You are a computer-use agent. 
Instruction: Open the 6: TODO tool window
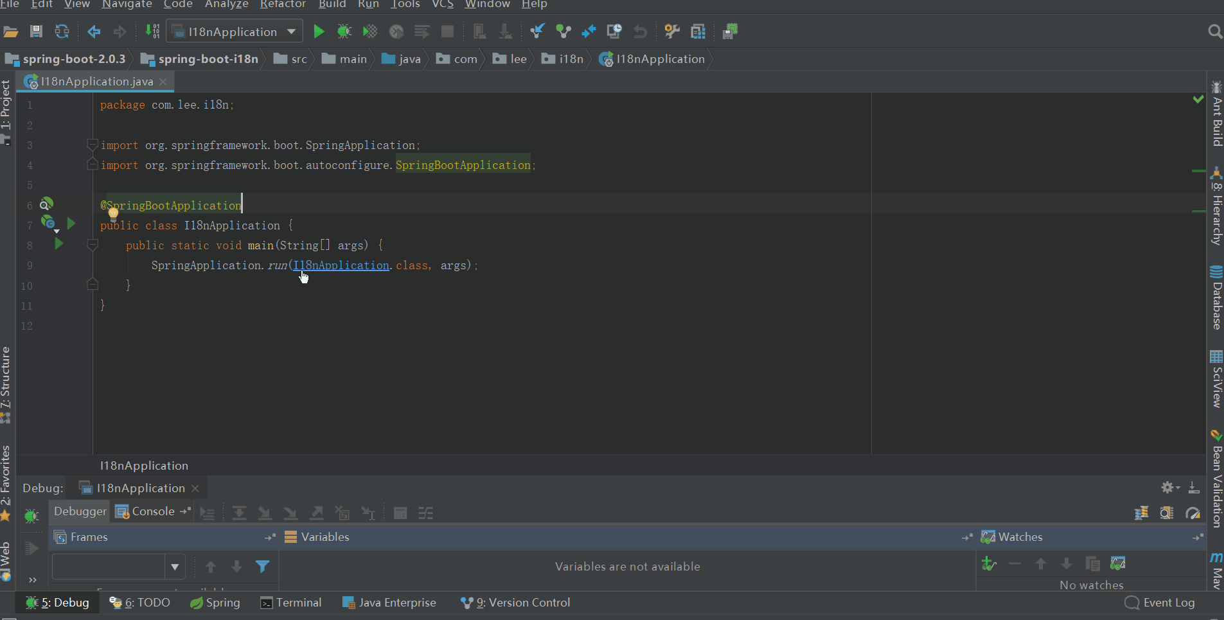[x=139, y=603]
